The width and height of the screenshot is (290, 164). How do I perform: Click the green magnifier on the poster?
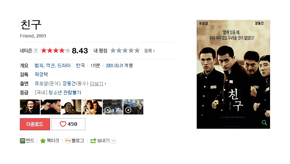264,122
